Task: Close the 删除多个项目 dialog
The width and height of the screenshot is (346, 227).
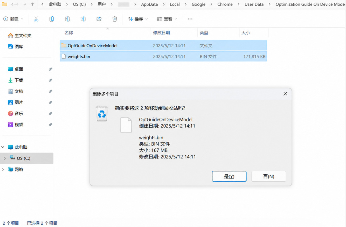Action: (x=285, y=94)
